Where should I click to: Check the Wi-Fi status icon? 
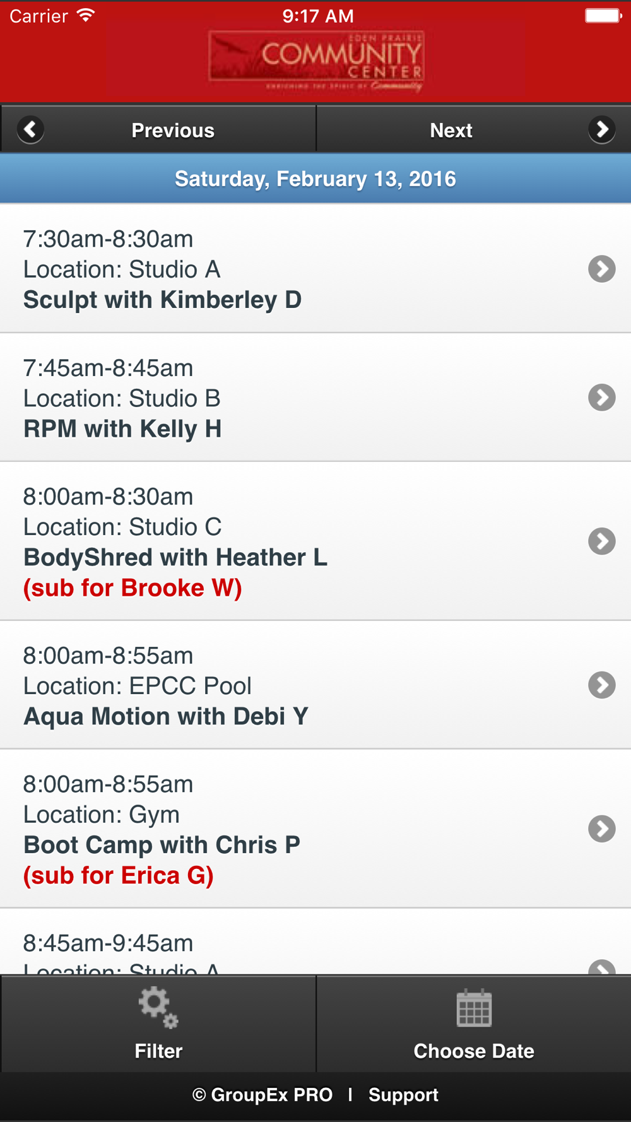(x=85, y=16)
